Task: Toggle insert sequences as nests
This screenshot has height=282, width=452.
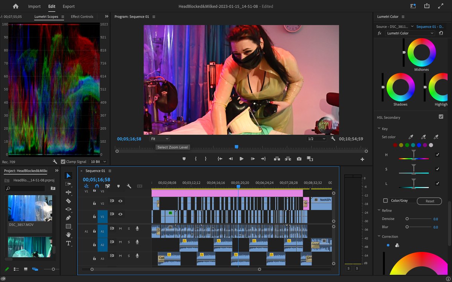Action: [86, 186]
